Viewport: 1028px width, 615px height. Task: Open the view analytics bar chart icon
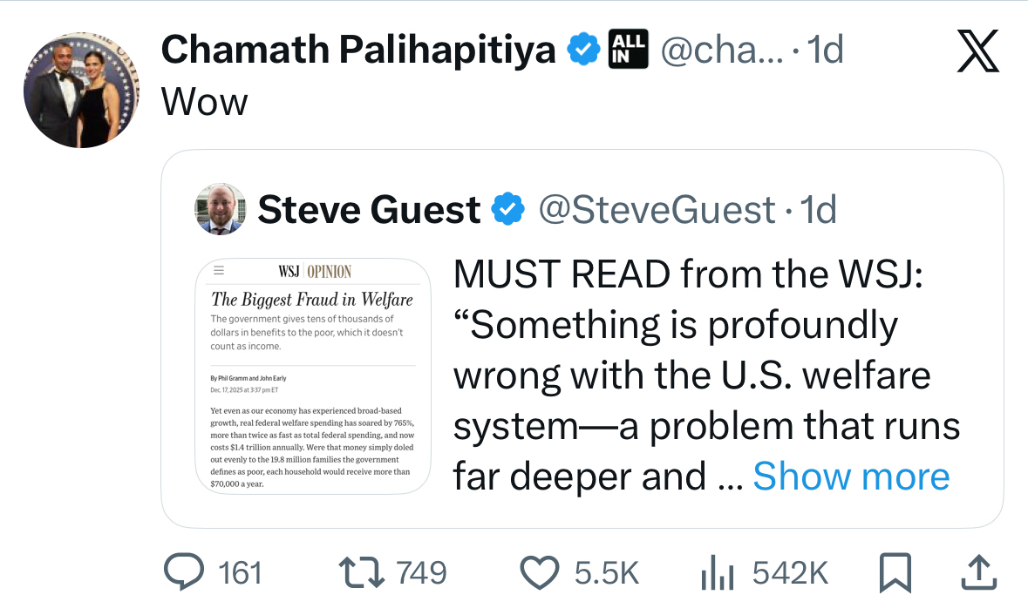pyautogui.click(x=719, y=572)
